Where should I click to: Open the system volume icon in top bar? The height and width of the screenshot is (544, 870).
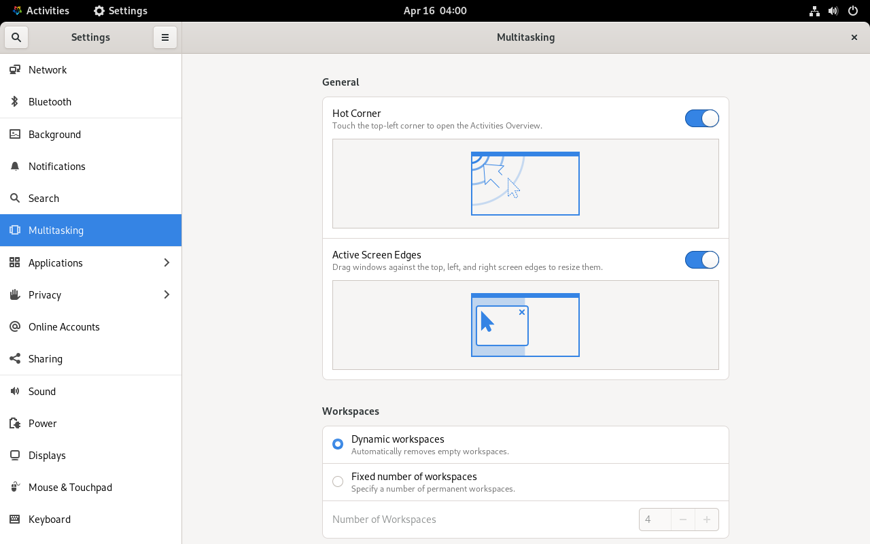833,11
